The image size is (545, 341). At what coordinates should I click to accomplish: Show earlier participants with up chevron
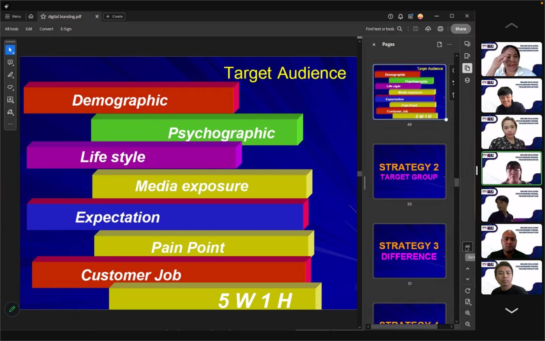click(x=512, y=26)
